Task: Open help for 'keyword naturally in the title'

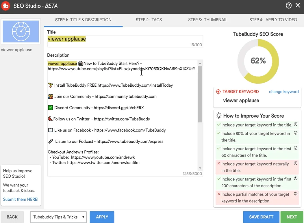Action: (x=295, y=163)
